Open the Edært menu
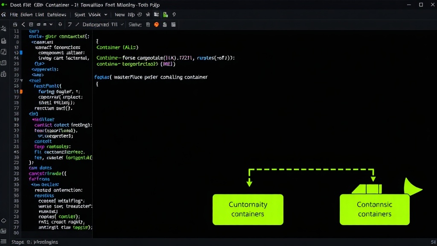This screenshot has width=437, height=246. tap(26, 15)
